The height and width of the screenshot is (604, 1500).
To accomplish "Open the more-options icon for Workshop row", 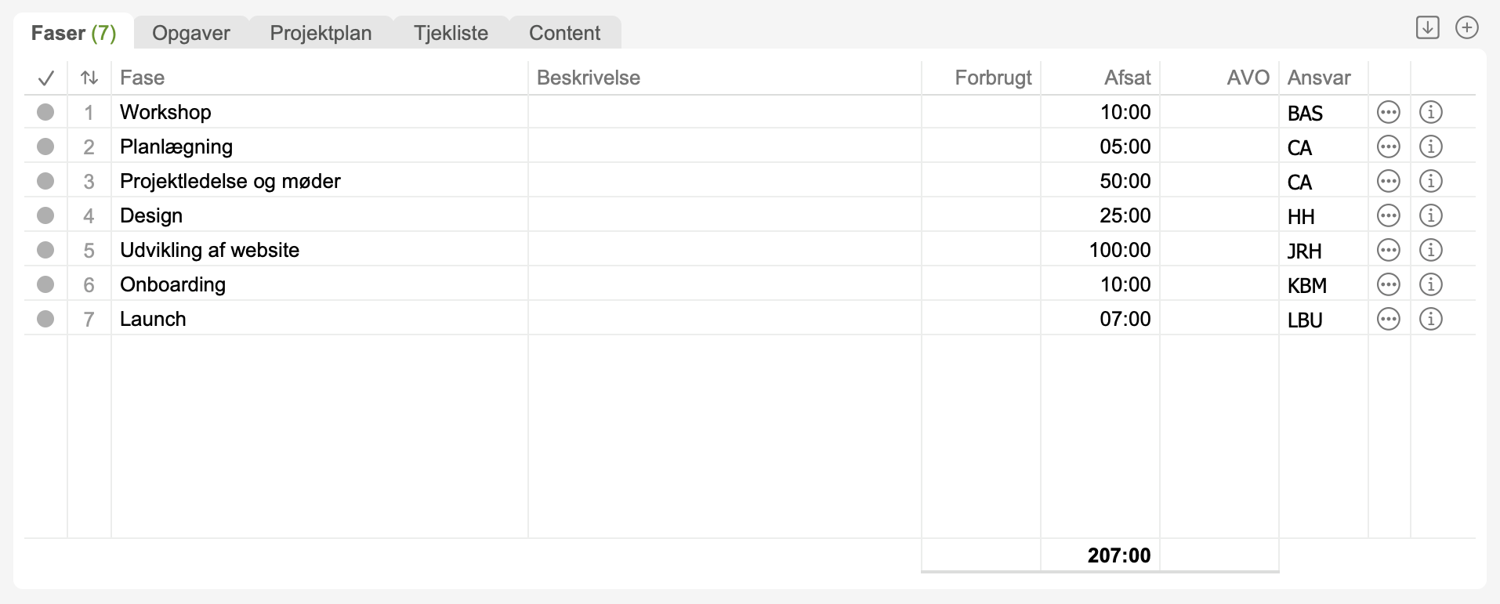I will tap(1388, 113).
